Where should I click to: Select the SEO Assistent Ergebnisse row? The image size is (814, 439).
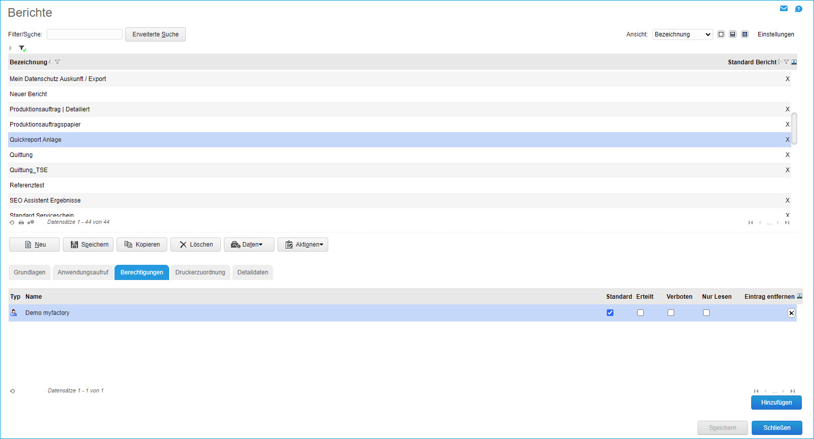pos(400,201)
